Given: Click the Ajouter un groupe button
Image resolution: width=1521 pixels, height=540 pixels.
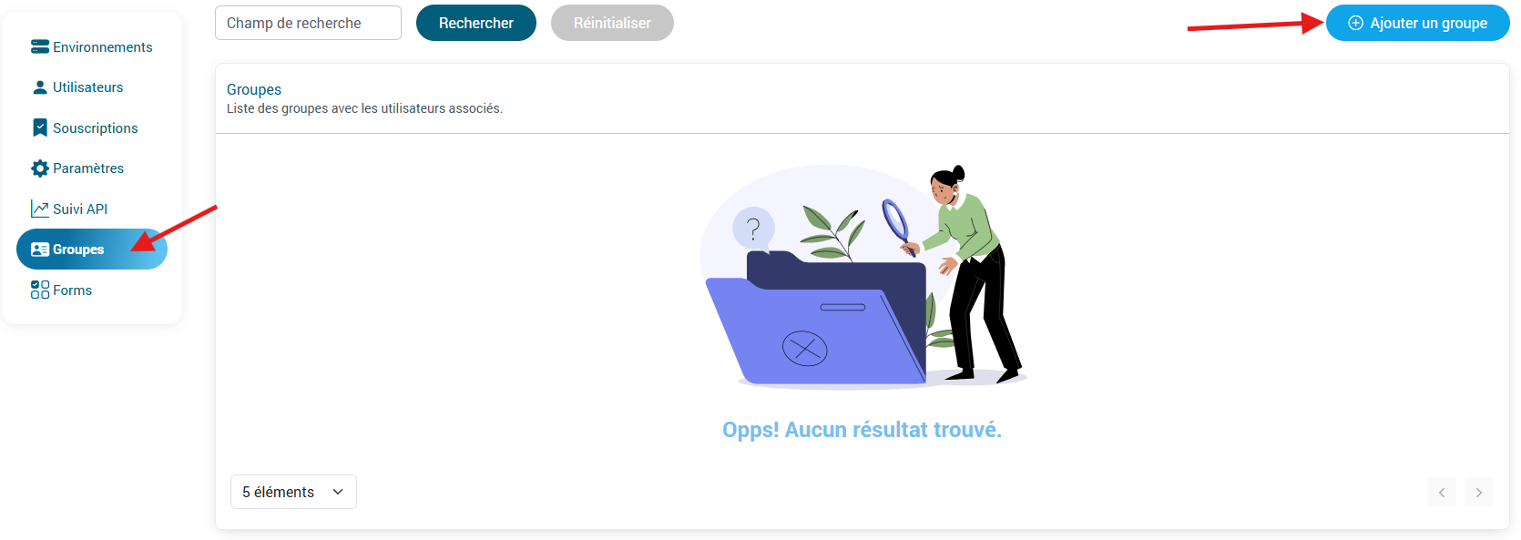Looking at the screenshot, I should point(1418,23).
